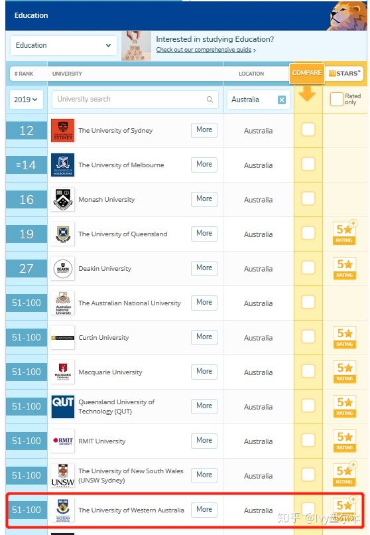The width and height of the screenshot is (370, 535).
Task: Click the RMIT University logo
Action: [63, 441]
